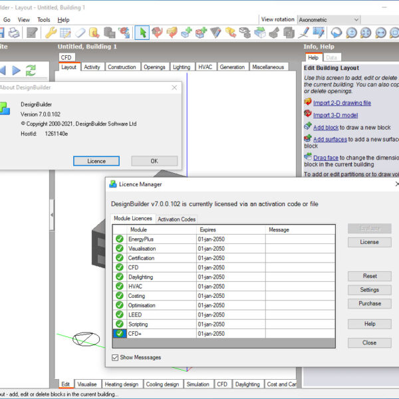
Task: Switch to the Activity tab
Action: pyautogui.click(x=92, y=67)
